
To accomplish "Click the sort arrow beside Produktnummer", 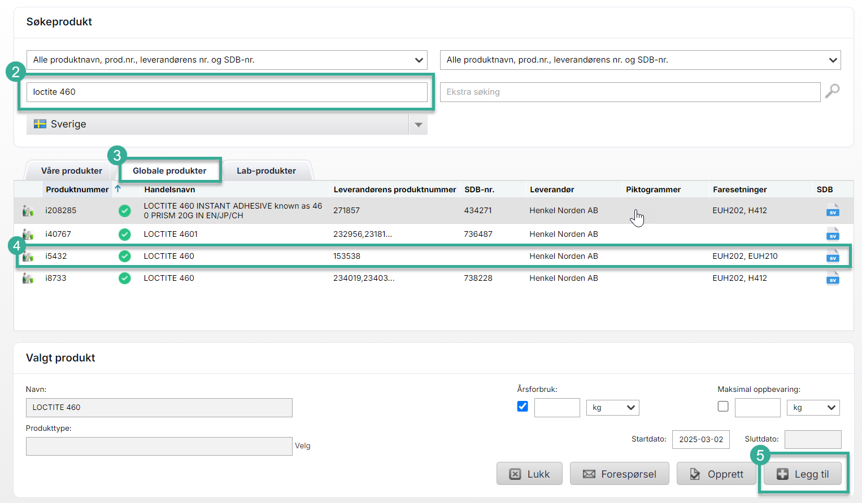I will 118,189.
